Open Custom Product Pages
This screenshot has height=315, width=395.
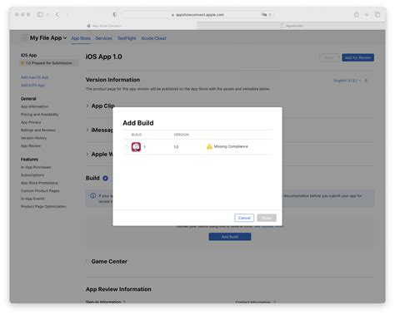(40, 190)
